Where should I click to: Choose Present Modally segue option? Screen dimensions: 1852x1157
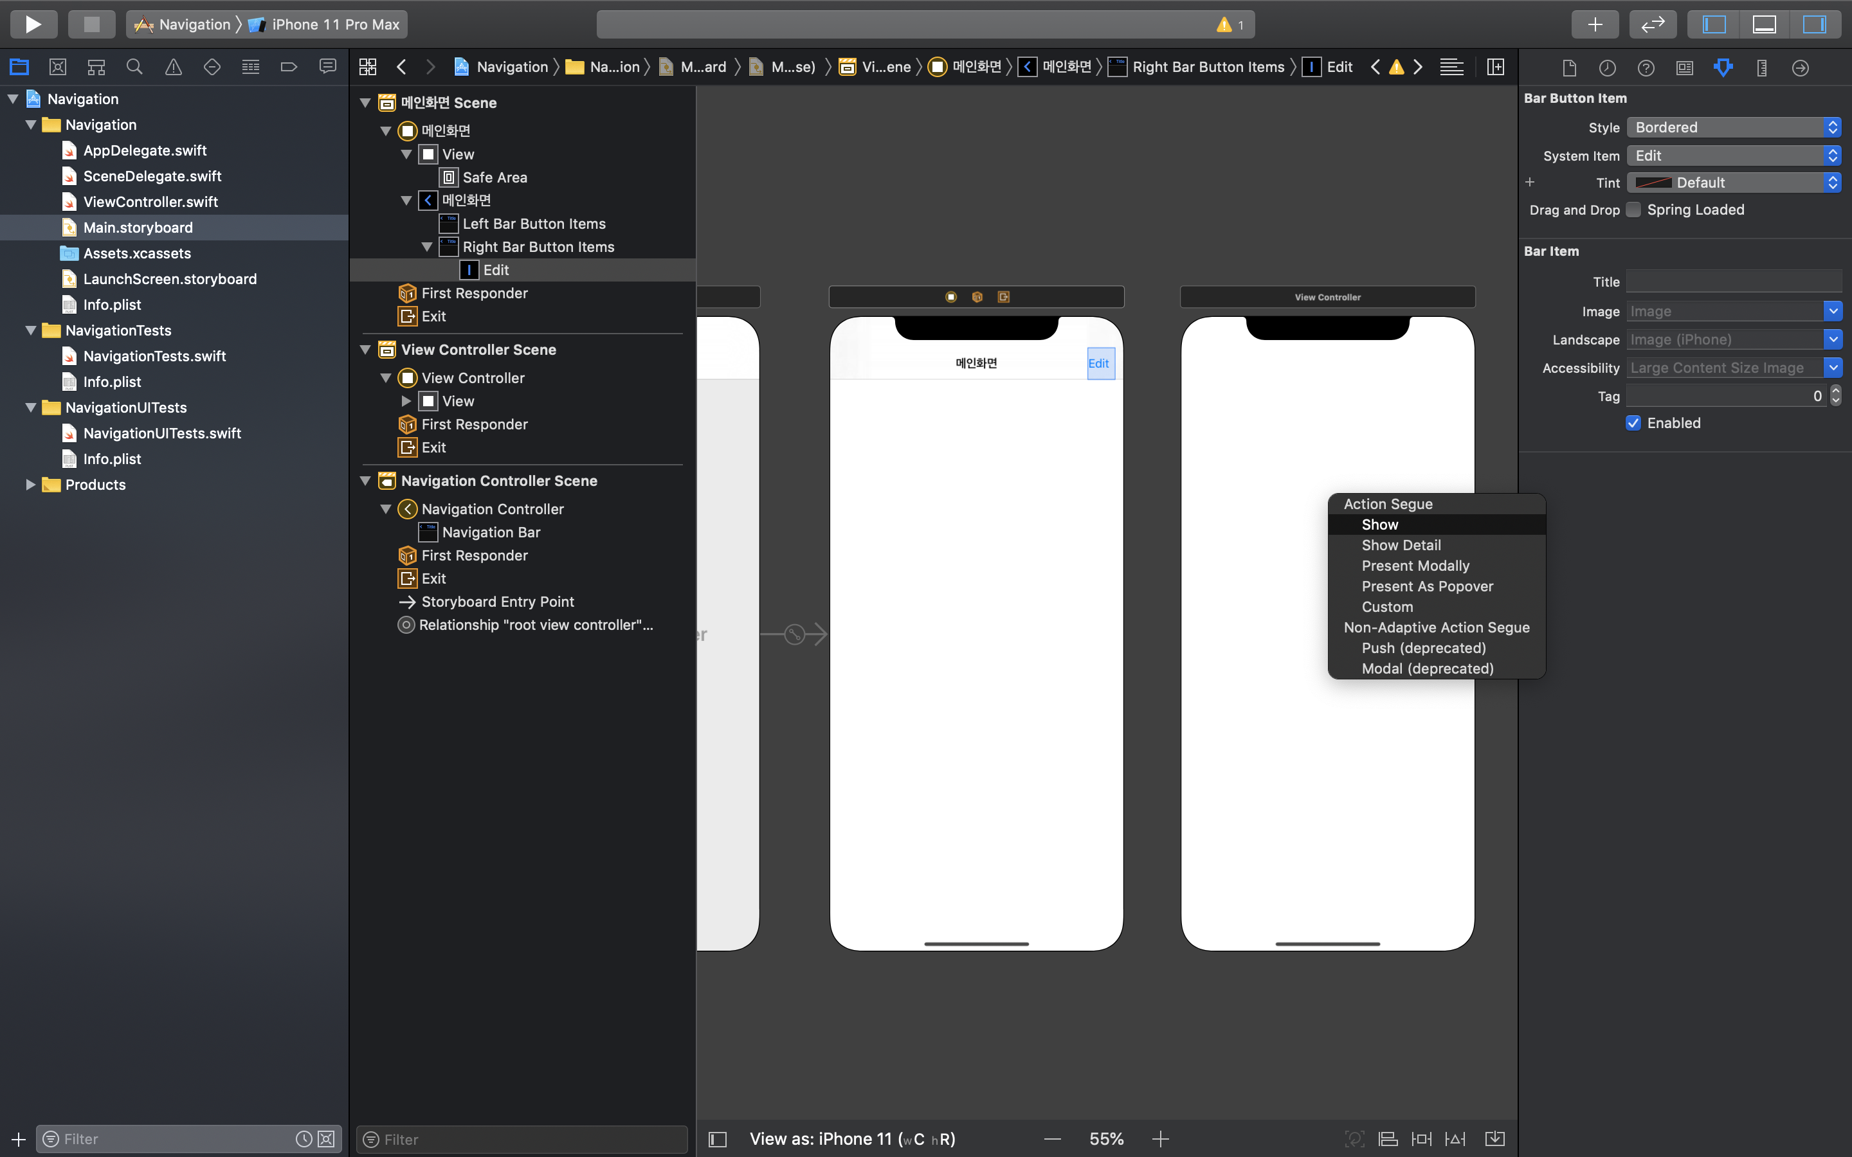click(x=1415, y=566)
